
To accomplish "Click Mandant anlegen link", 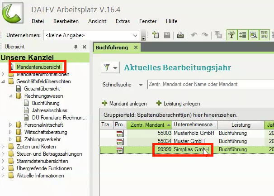I will (x=125, y=103).
